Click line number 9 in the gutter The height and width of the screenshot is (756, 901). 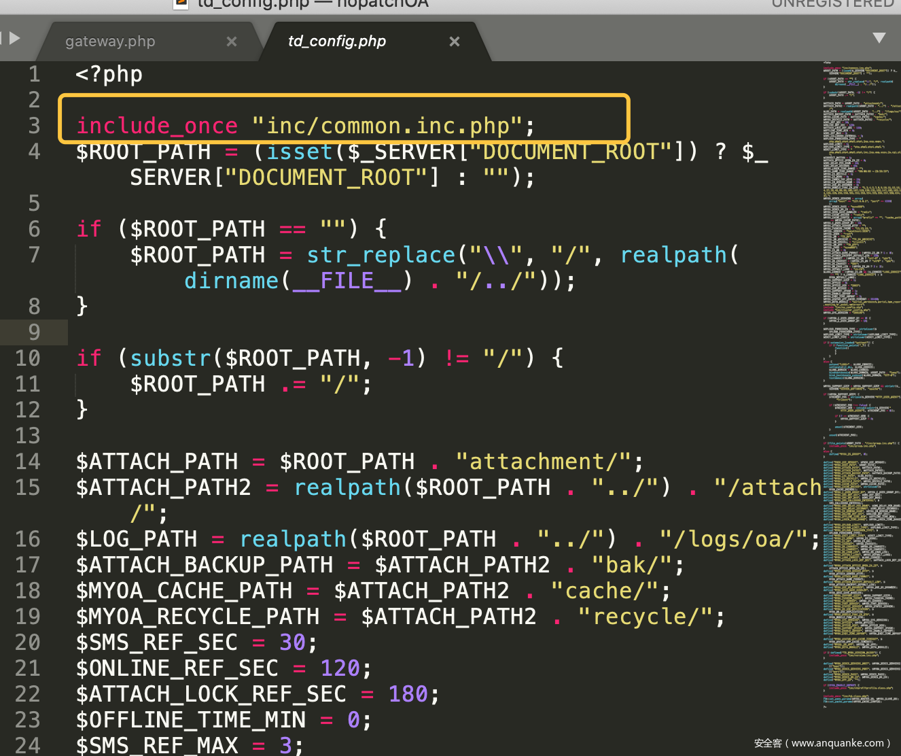[34, 332]
